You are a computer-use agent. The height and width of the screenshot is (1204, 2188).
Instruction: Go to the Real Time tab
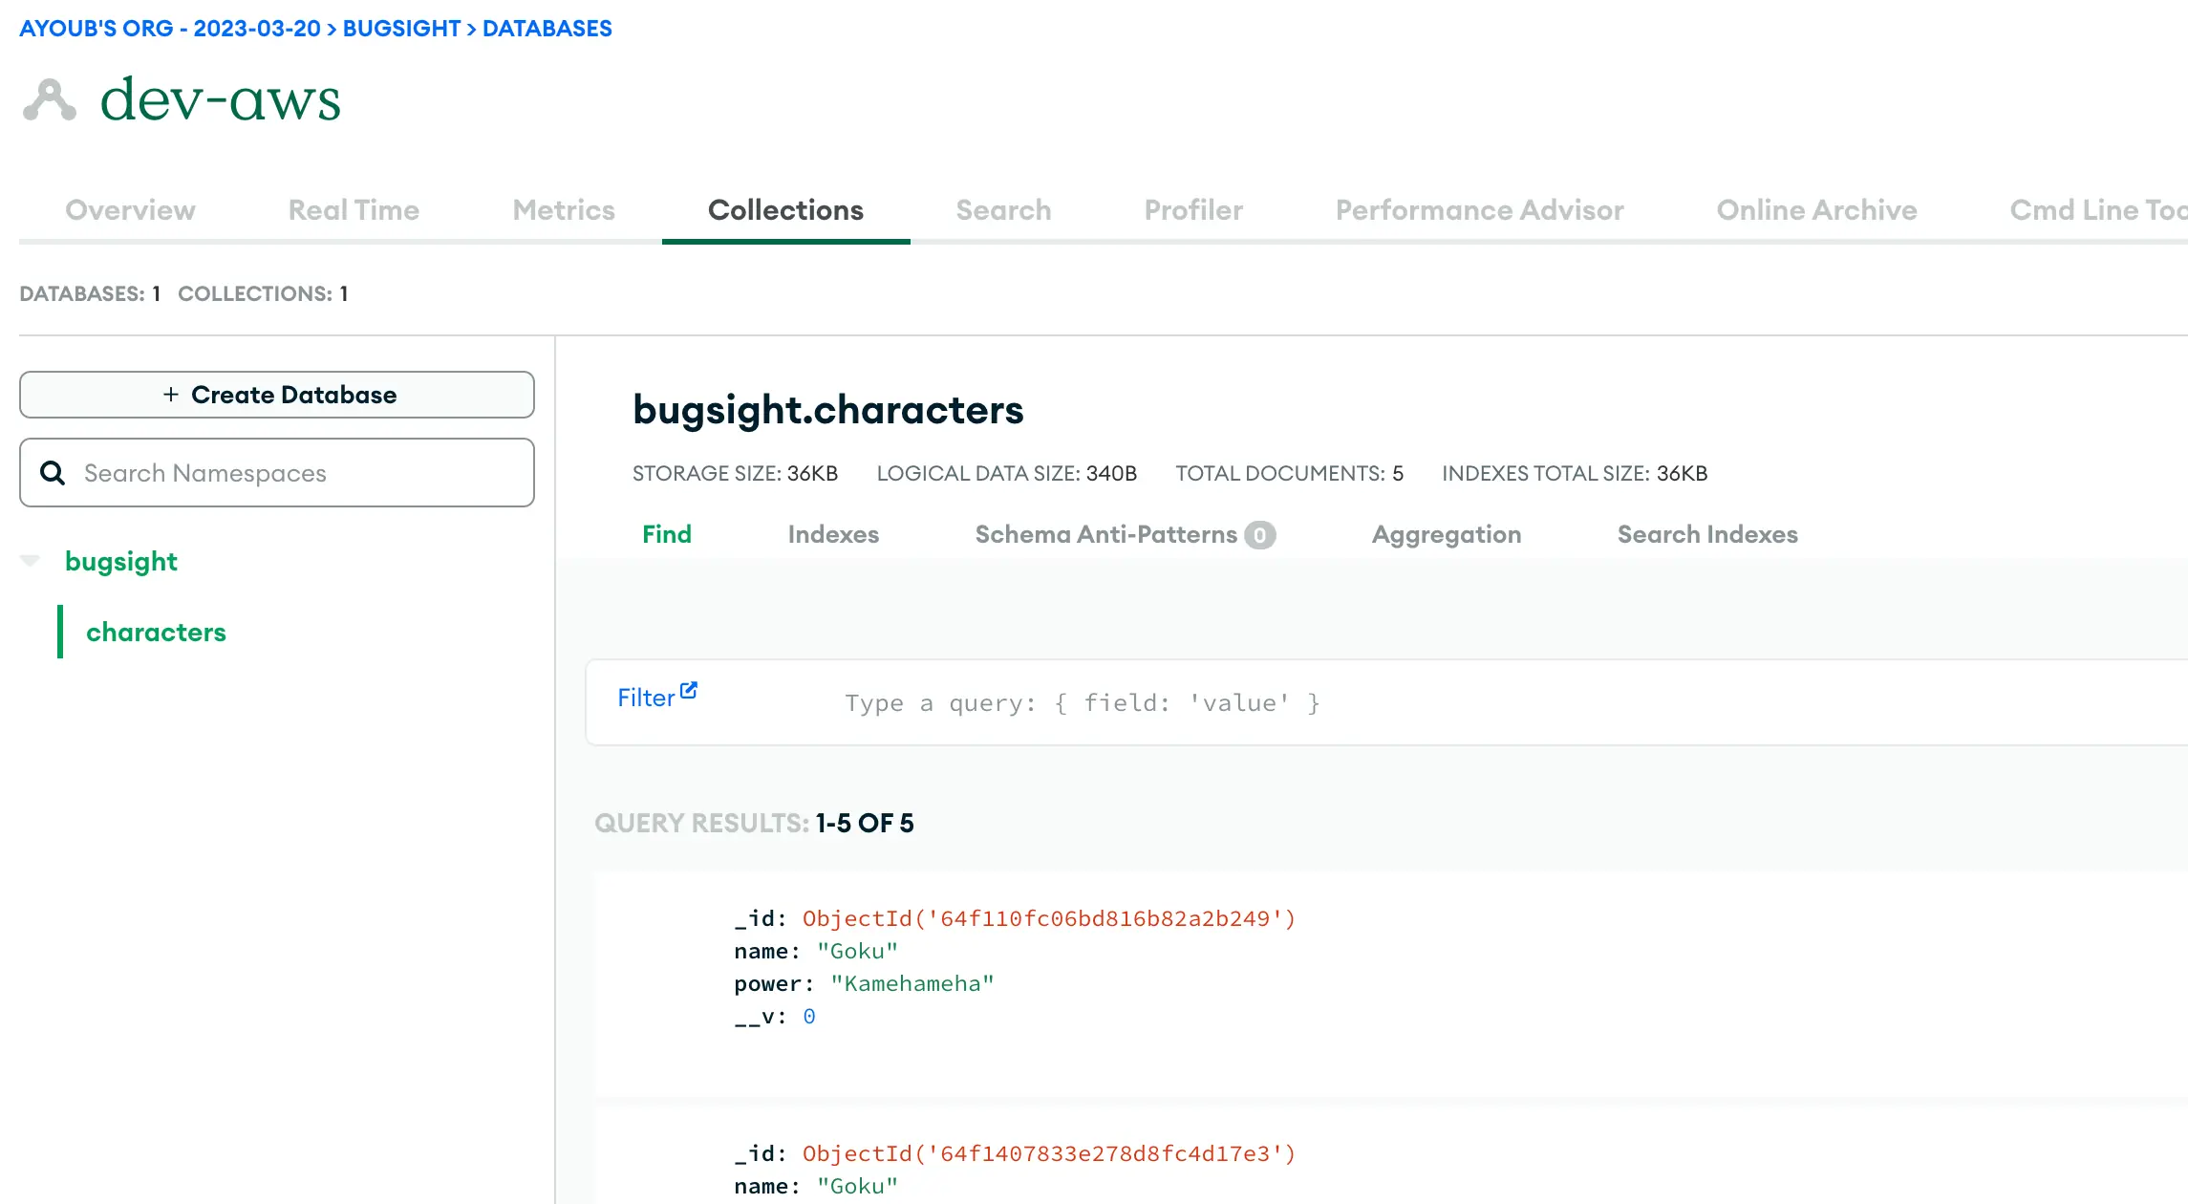[x=354, y=210]
